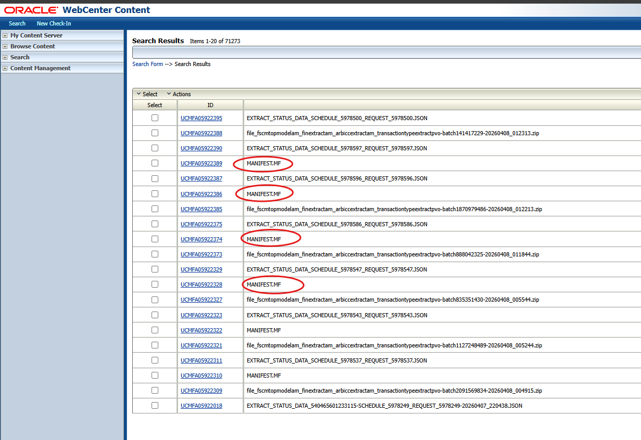Follow the UCMFA05922373 ID link

tap(202, 254)
